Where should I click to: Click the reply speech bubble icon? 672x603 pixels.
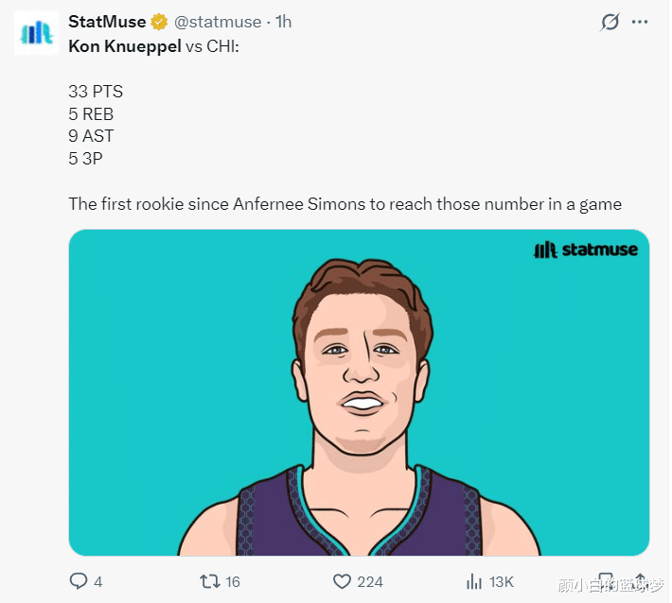[79, 581]
